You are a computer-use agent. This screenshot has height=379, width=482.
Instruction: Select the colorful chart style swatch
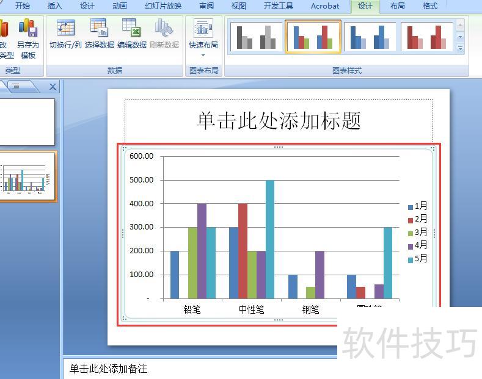(313, 37)
